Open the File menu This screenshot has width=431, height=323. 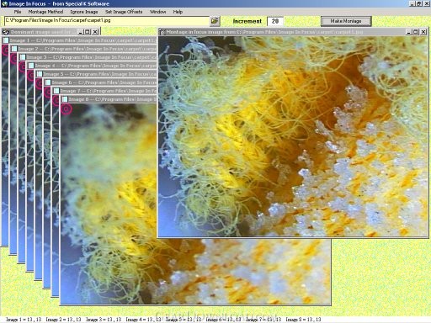(x=18, y=12)
